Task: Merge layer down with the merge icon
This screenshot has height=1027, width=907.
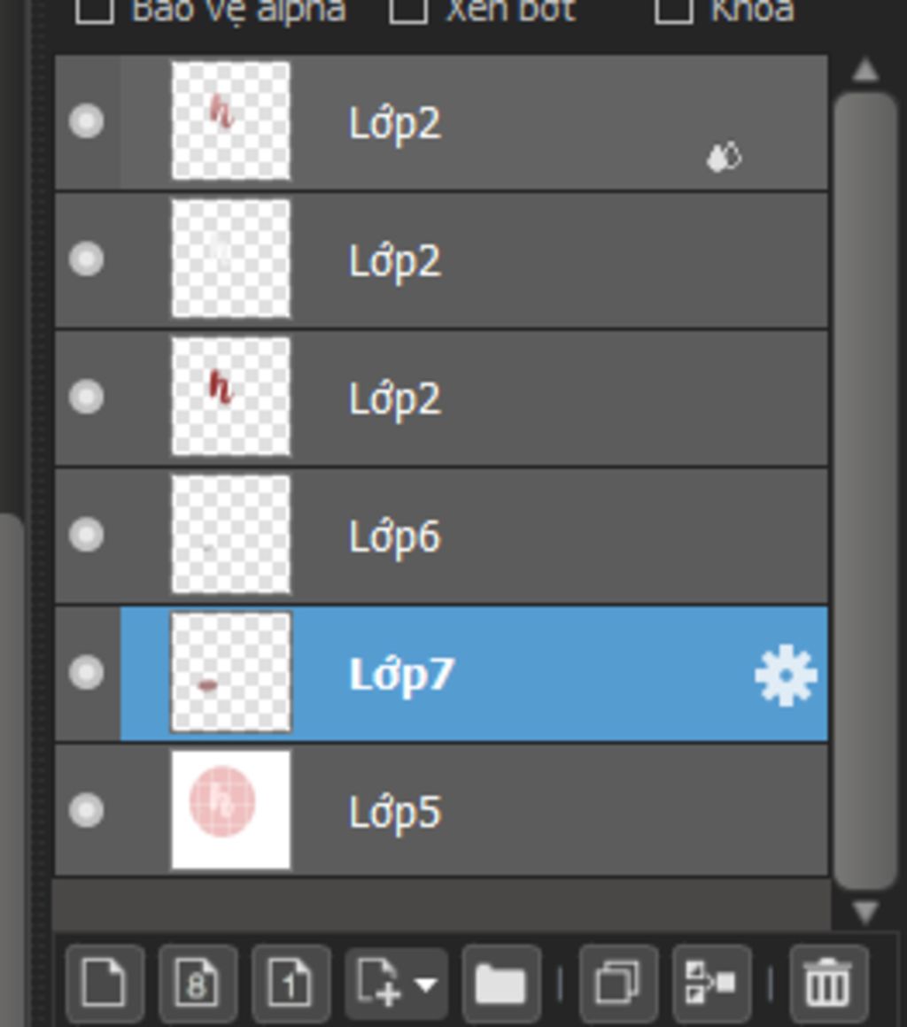Action: (x=712, y=983)
